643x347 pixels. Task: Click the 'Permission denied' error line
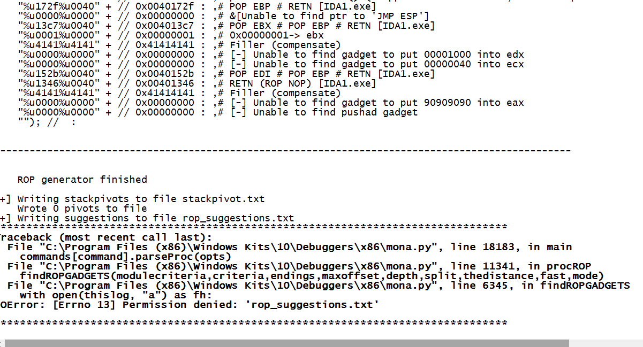tap(190, 305)
